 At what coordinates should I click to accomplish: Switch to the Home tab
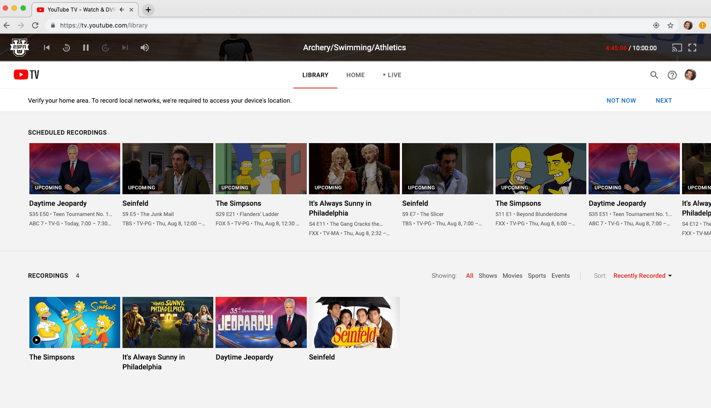[356, 75]
